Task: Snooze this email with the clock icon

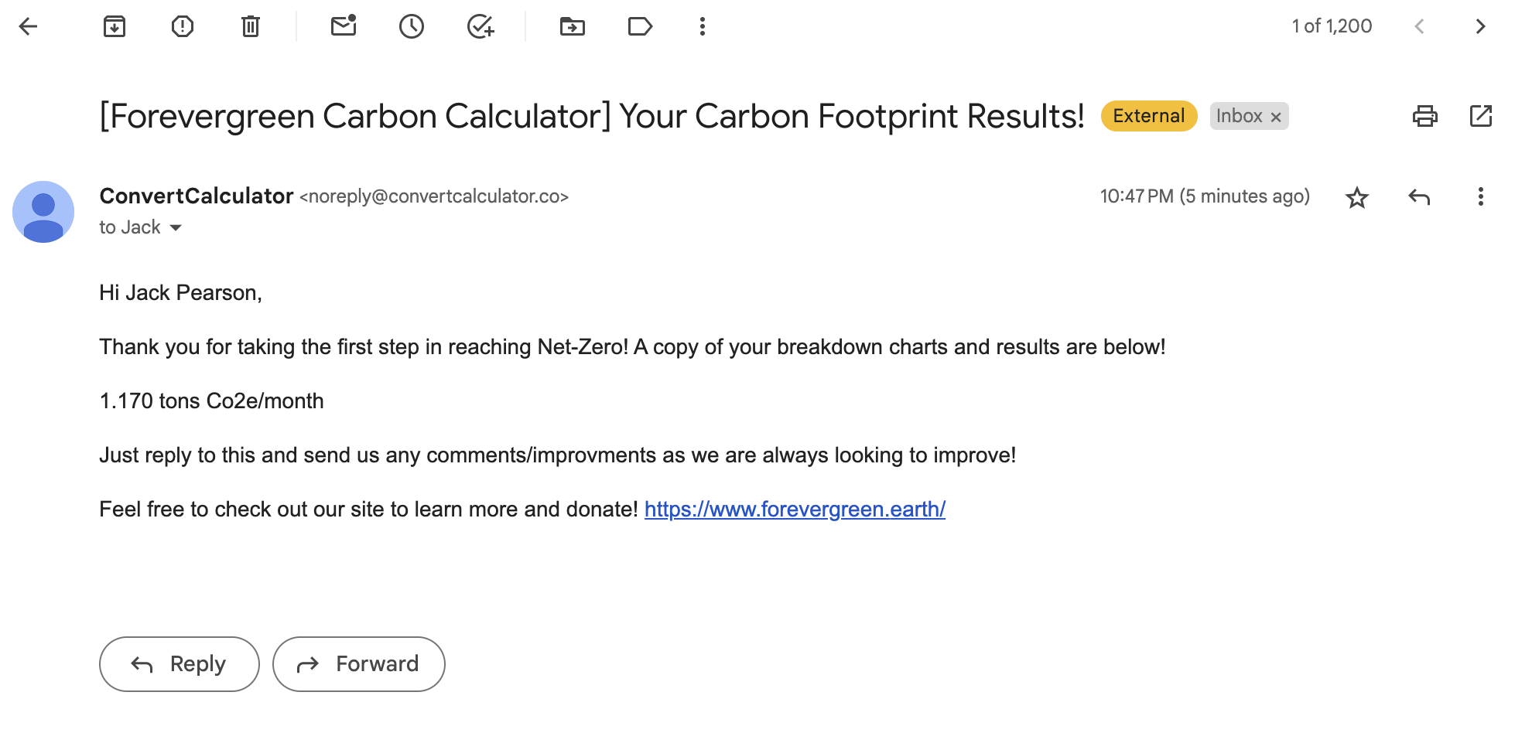Action: point(412,27)
